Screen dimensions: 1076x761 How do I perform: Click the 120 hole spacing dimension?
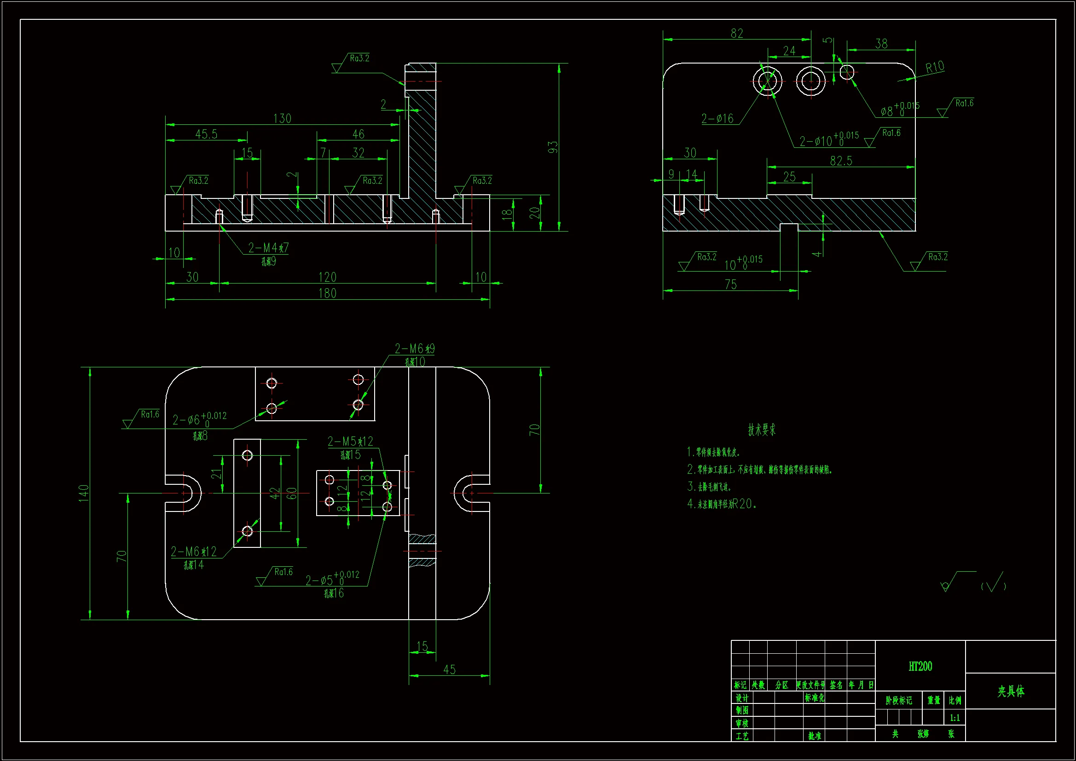click(327, 277)
